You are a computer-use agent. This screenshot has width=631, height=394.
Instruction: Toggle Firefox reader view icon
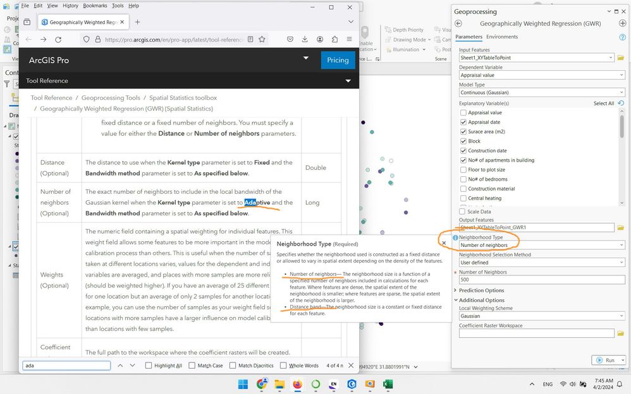(x=250, y=39)
